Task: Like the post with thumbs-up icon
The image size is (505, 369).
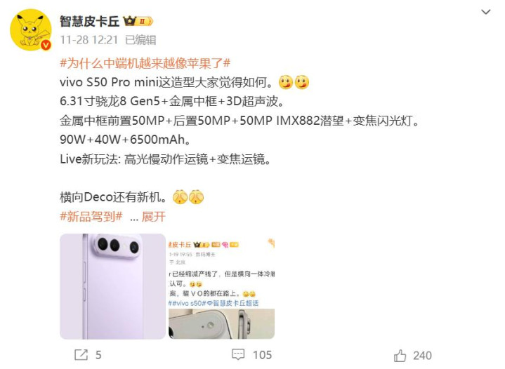Action: pyautogui.click(x=400, y=356)
